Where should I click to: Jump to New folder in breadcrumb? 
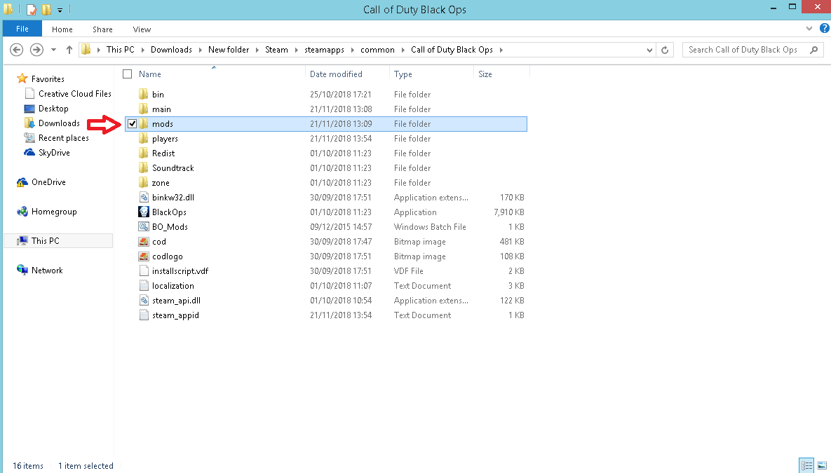click(229, 50)
